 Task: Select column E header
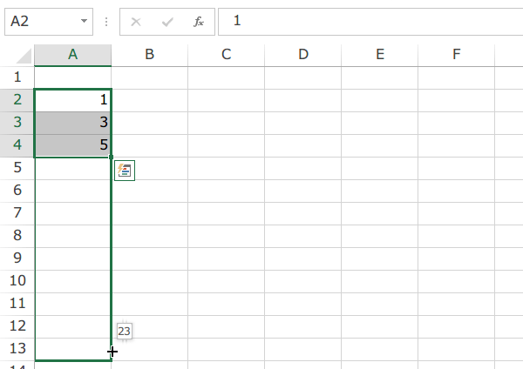[379, 55]
